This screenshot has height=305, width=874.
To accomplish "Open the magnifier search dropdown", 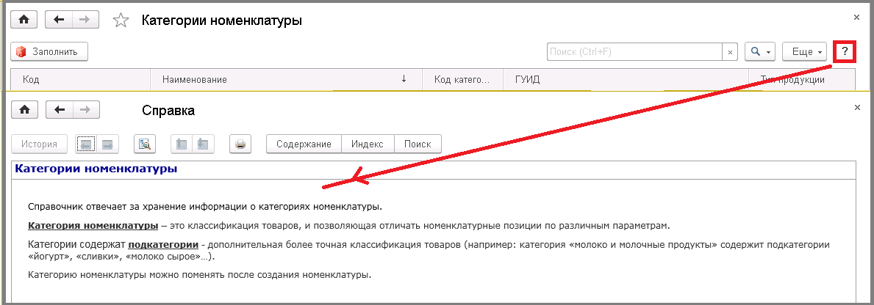I will pos(760,51).
